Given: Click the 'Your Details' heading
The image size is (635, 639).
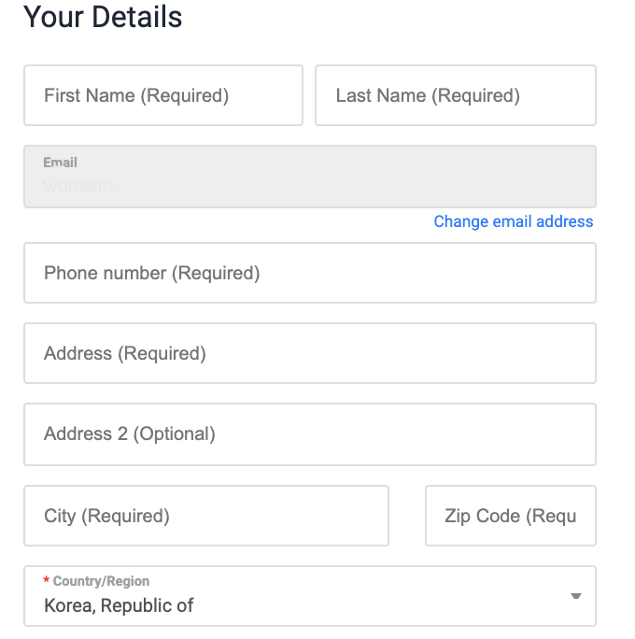Looking at the screenshot, I should click(x=103, y=17).
